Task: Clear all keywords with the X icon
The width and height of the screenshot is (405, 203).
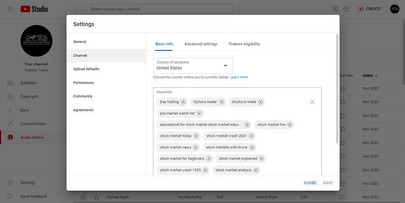Action: click(312, 102)
